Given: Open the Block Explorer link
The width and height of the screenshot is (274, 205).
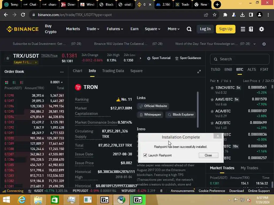Looking at the screenshot, I should coord(181,115).
